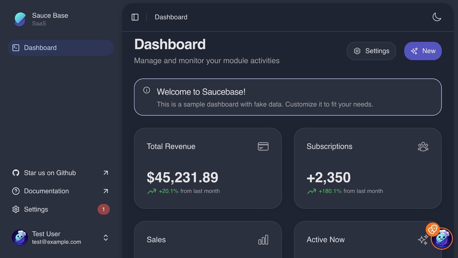The width and height of the screenshot is (458, 258).
Task: Click the bar chart icon on Sales
Action: [263, 240]
